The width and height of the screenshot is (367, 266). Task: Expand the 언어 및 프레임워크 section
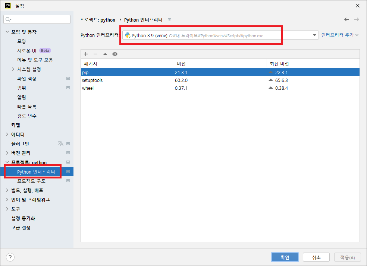[x=7, y=200]
